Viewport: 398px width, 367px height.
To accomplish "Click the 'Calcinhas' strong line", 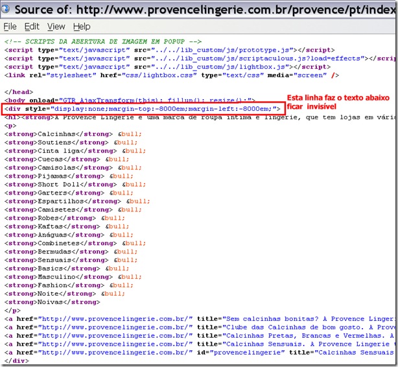I will point(73,134).
